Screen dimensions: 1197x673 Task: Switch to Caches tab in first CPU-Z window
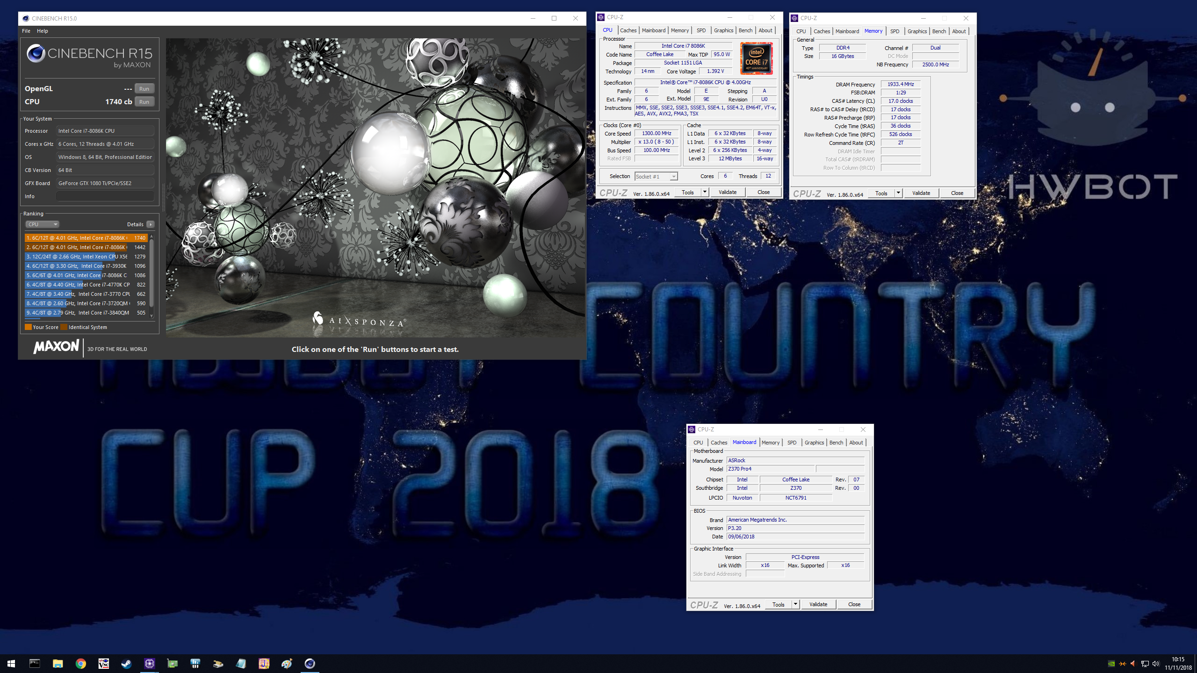[x=628, y=30]
